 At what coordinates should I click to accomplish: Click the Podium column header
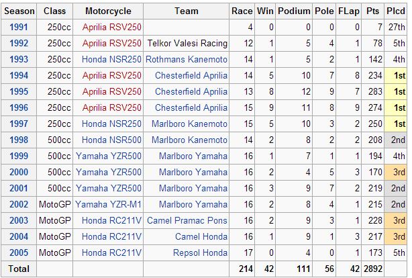[294, 11]
